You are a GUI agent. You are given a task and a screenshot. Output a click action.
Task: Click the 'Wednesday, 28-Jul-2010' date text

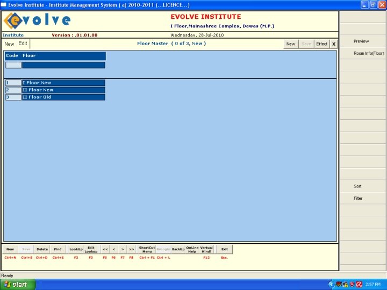(x=197, y=35)
